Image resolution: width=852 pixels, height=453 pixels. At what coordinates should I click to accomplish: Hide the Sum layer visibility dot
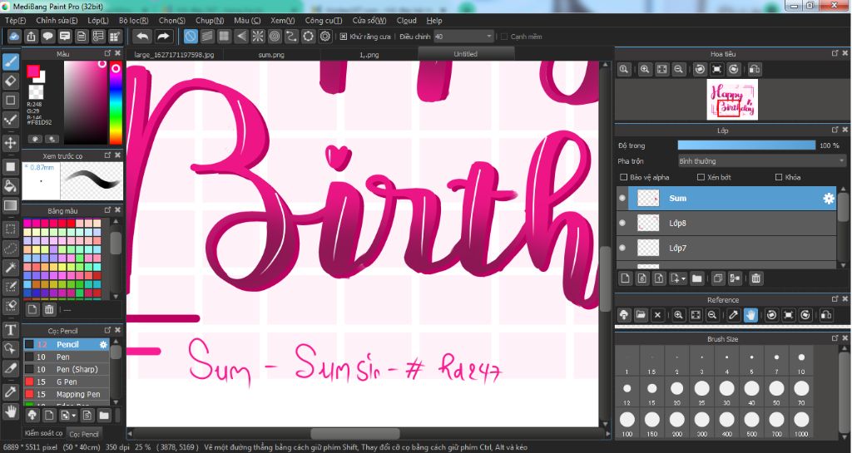(622, 198)
